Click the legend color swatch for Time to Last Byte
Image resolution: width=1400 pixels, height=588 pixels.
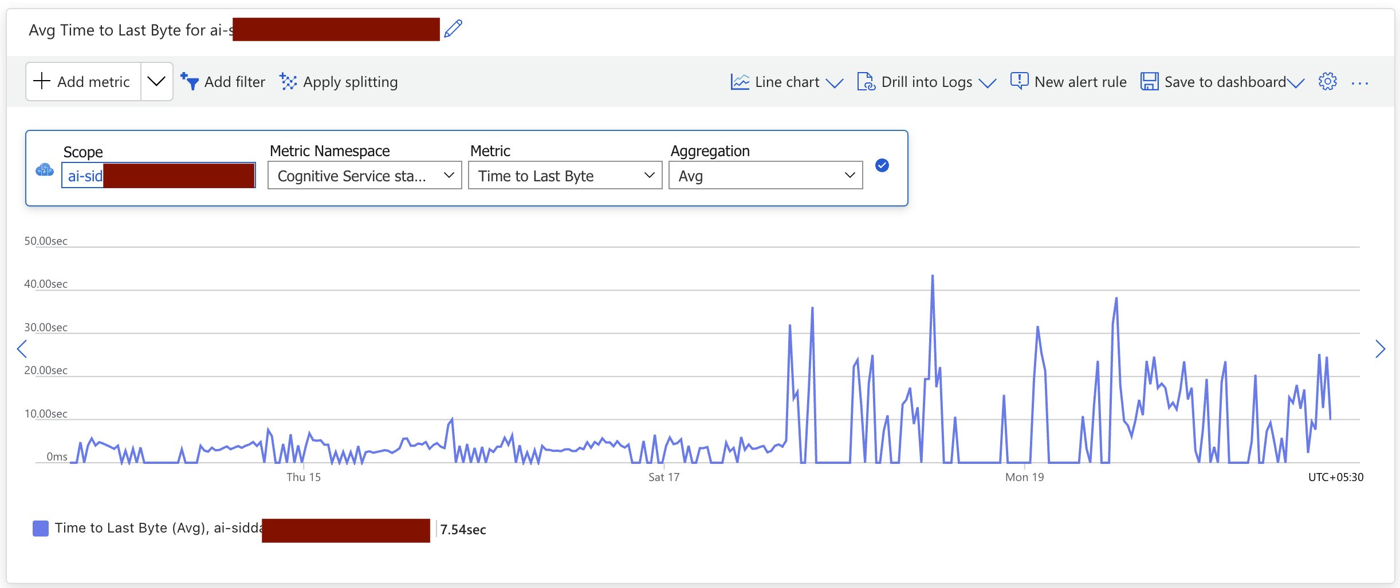click(x=41, y=529)
